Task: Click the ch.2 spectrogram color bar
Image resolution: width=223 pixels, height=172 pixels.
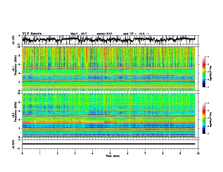Action: [204, 118]
